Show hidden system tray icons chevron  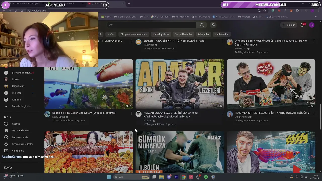click(286, 177)
